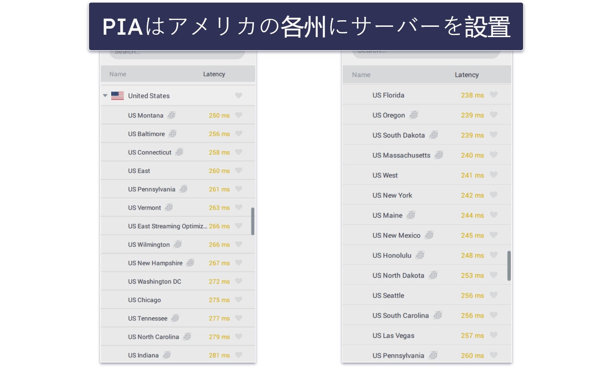Viewport: 598px width, 367px height.
Task: Click the heart icon for US New York
Action: (x=494, y=195)
